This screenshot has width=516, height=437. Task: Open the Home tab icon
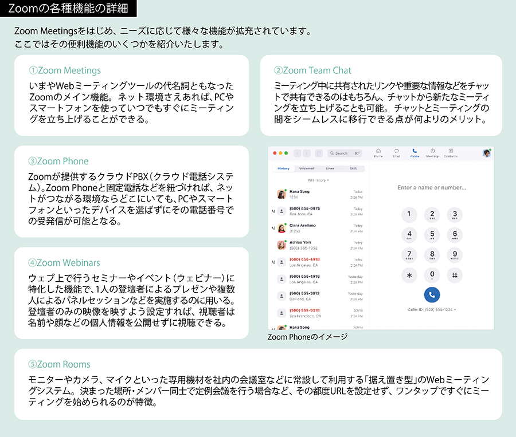tap(378, 153)
